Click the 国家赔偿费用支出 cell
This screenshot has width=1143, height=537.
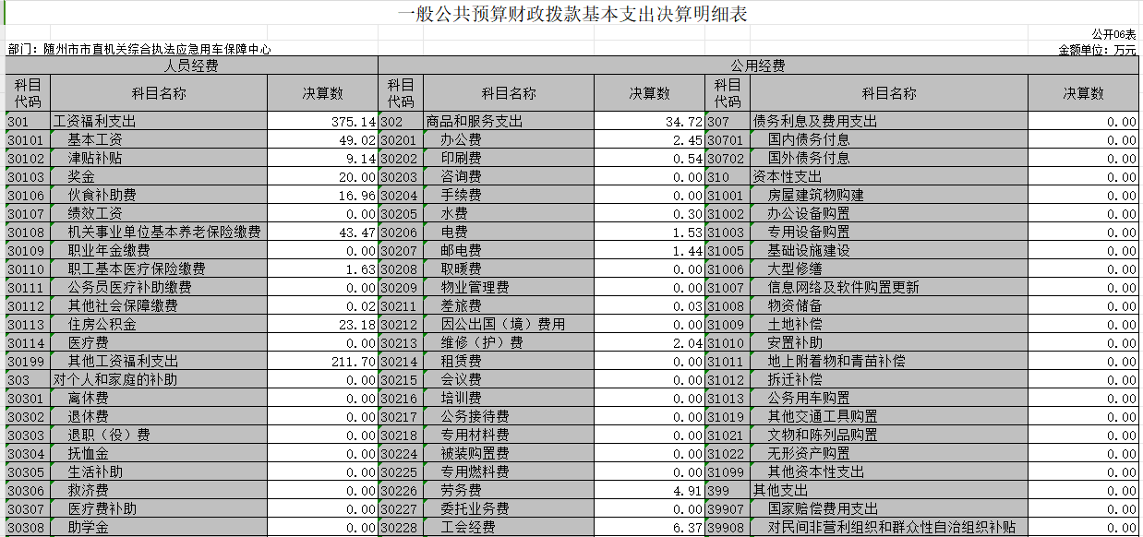point(889,508)
